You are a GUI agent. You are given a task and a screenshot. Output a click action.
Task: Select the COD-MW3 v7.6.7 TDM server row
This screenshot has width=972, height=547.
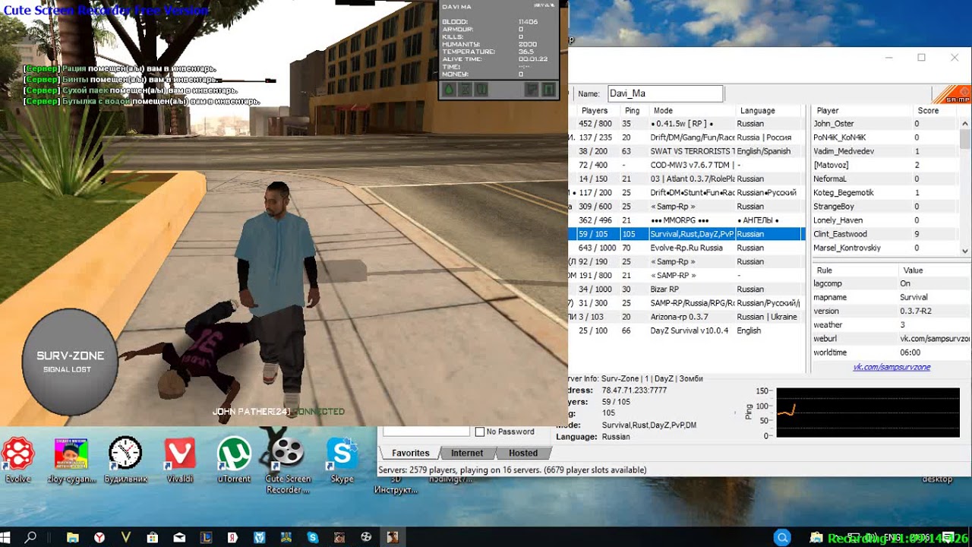(686, 165)
